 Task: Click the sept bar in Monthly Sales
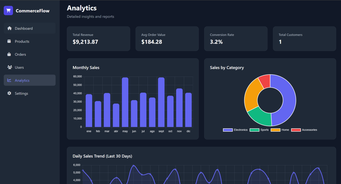(x=161, y=102)
